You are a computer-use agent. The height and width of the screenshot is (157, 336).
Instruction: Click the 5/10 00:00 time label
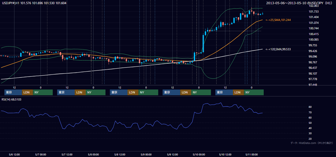pyautogui.click(x=199, y=154)
